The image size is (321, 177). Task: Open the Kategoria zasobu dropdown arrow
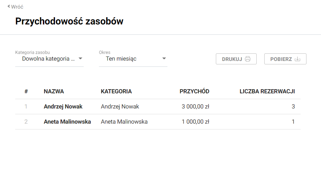point(80,59)
